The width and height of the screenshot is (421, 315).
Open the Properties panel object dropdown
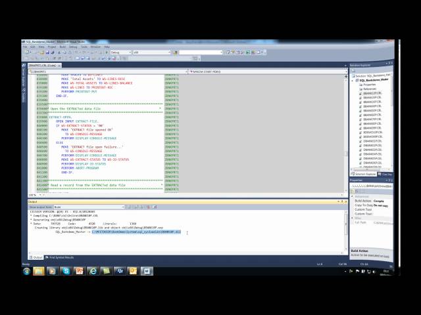click(x=371, y=186)
